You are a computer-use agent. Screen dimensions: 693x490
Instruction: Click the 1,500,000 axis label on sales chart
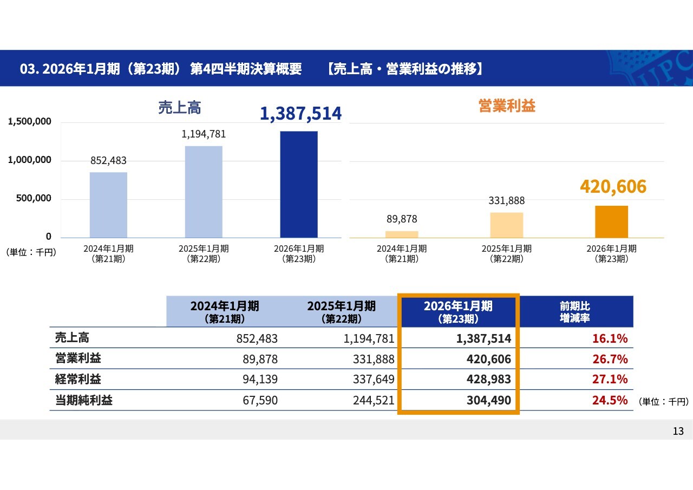pyautogui.click(x=30, y=122)
